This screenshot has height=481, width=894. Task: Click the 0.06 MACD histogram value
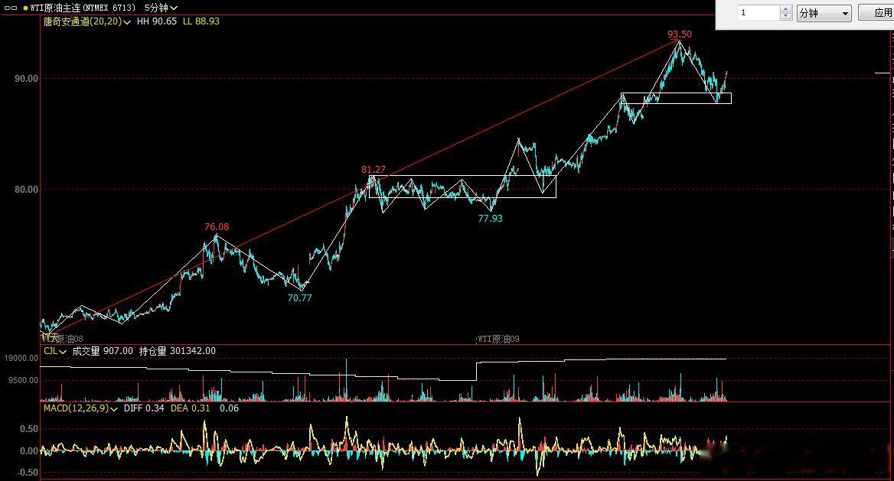pos(229,408)
